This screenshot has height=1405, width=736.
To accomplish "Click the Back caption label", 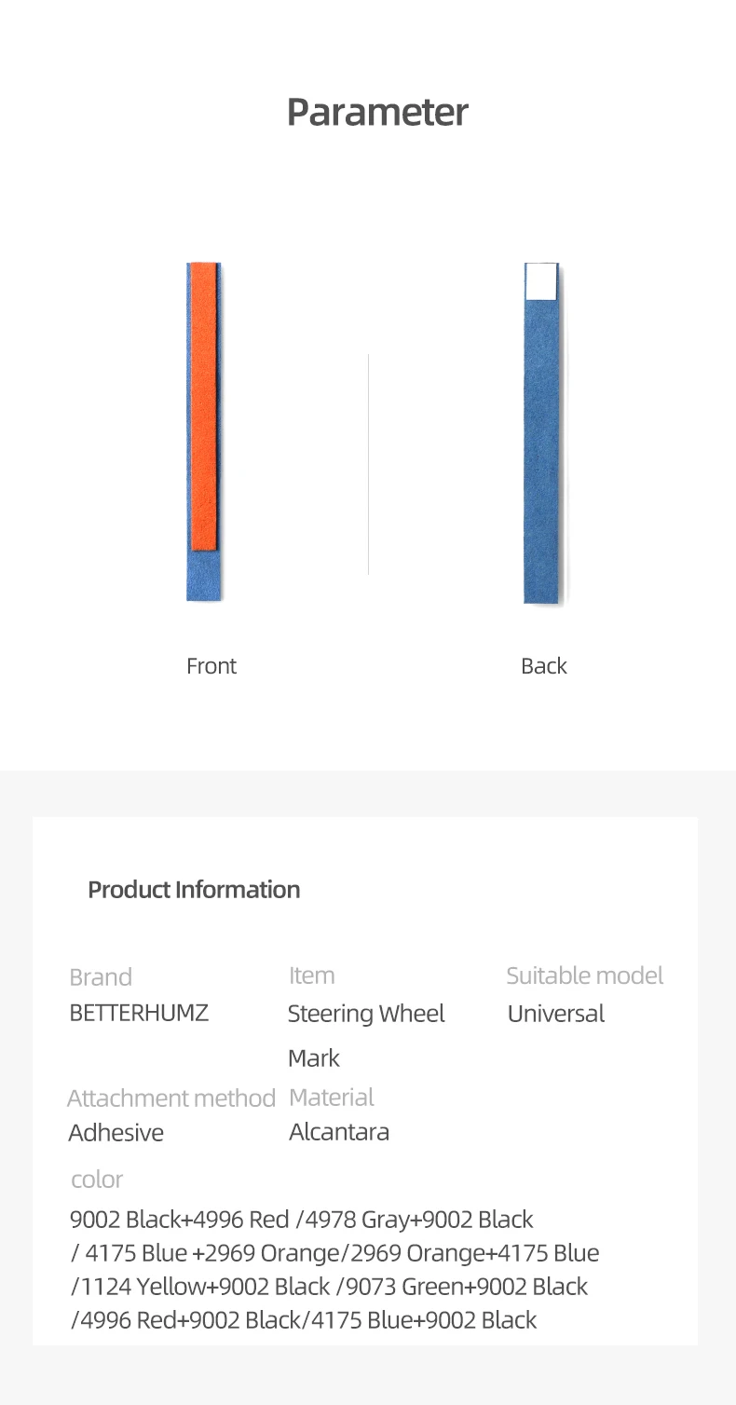I will (544, 666).
